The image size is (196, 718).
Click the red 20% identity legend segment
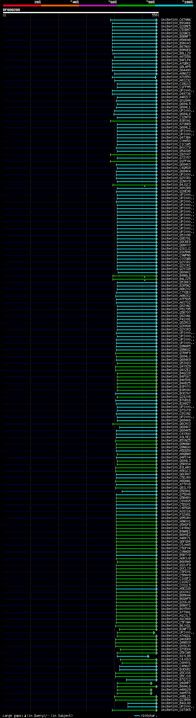pos(22,6)
